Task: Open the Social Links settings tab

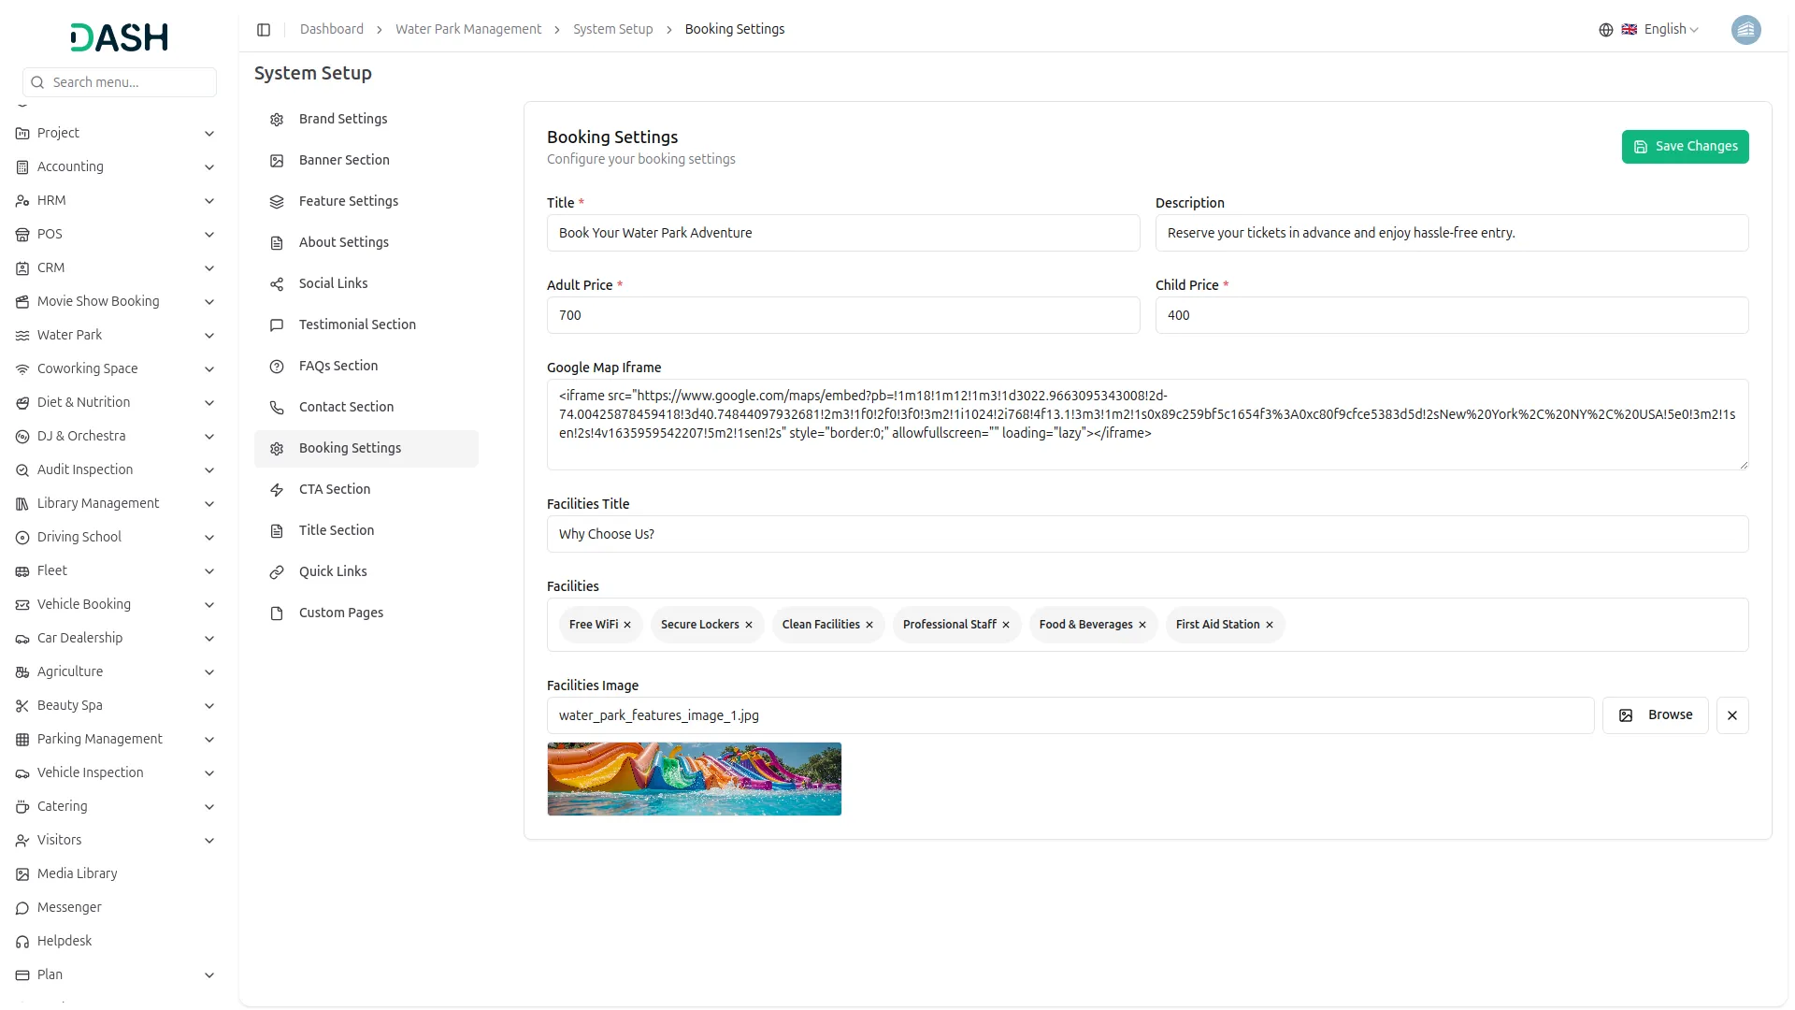Action: (x=333, y=283)
